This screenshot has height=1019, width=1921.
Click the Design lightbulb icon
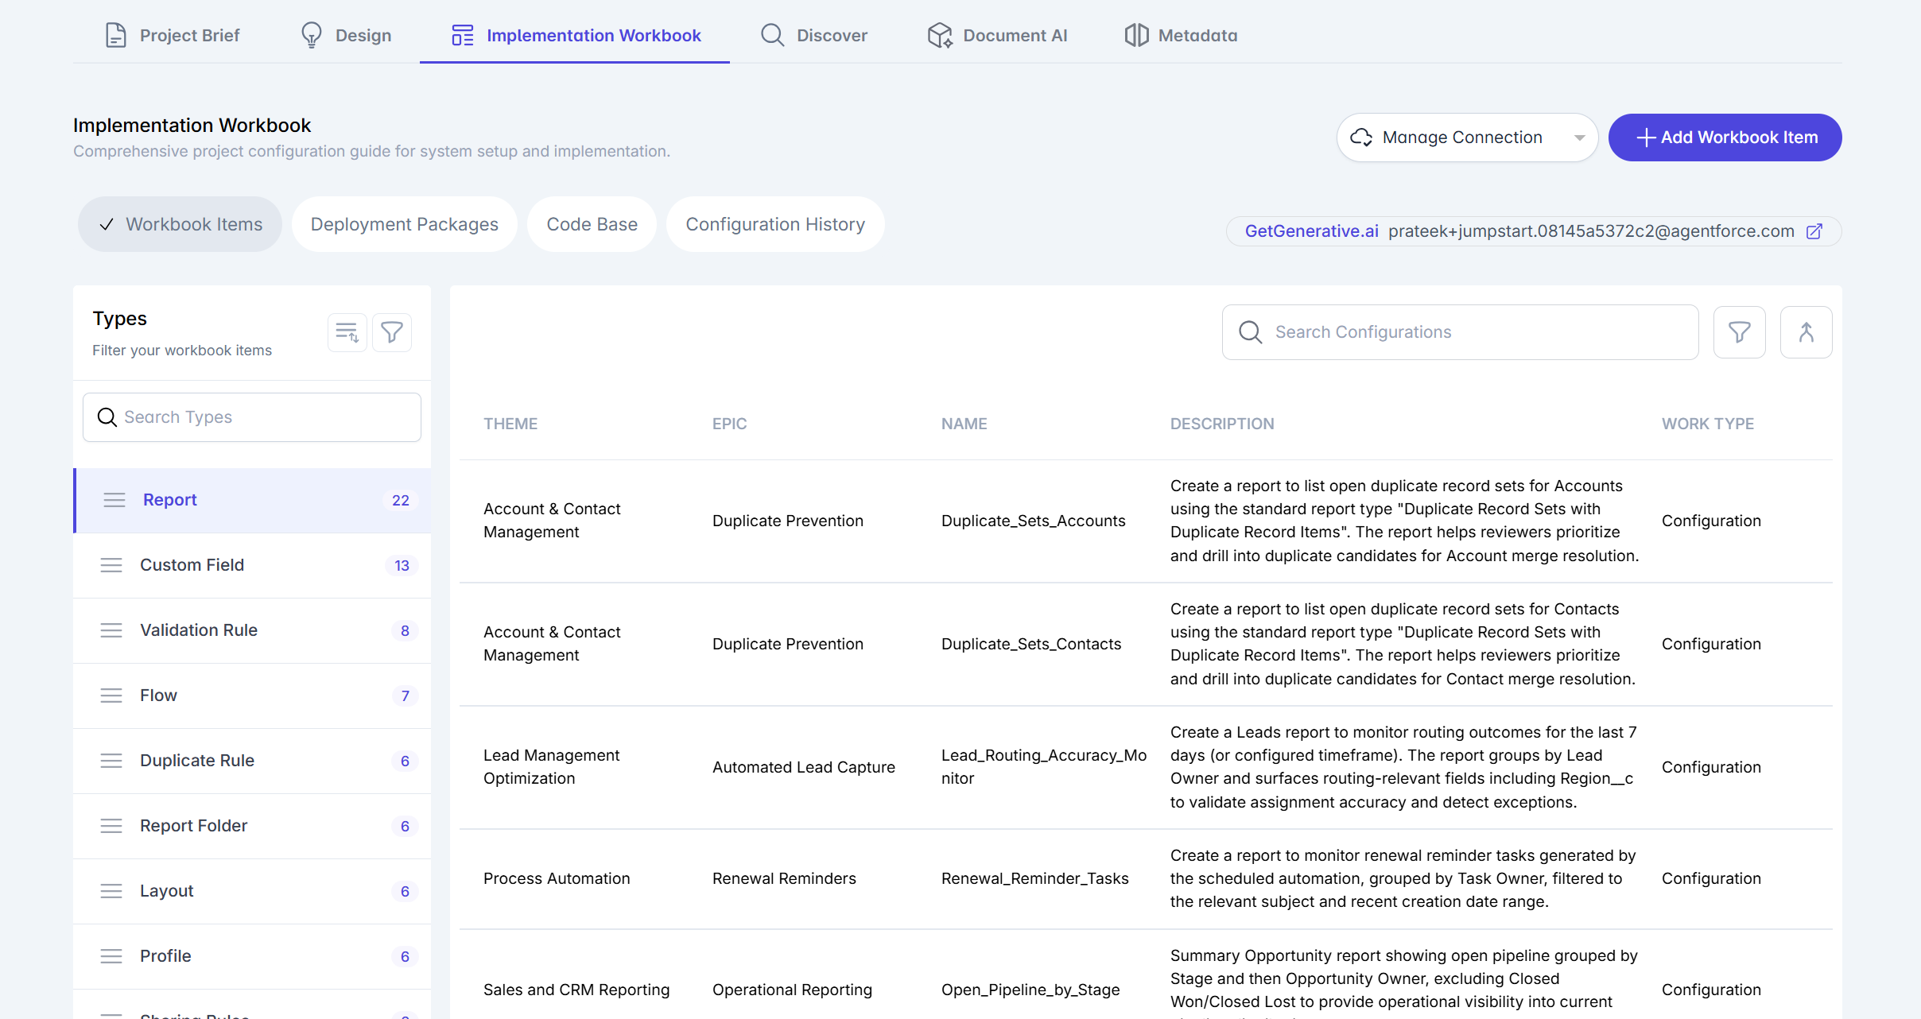coord(311,35)
